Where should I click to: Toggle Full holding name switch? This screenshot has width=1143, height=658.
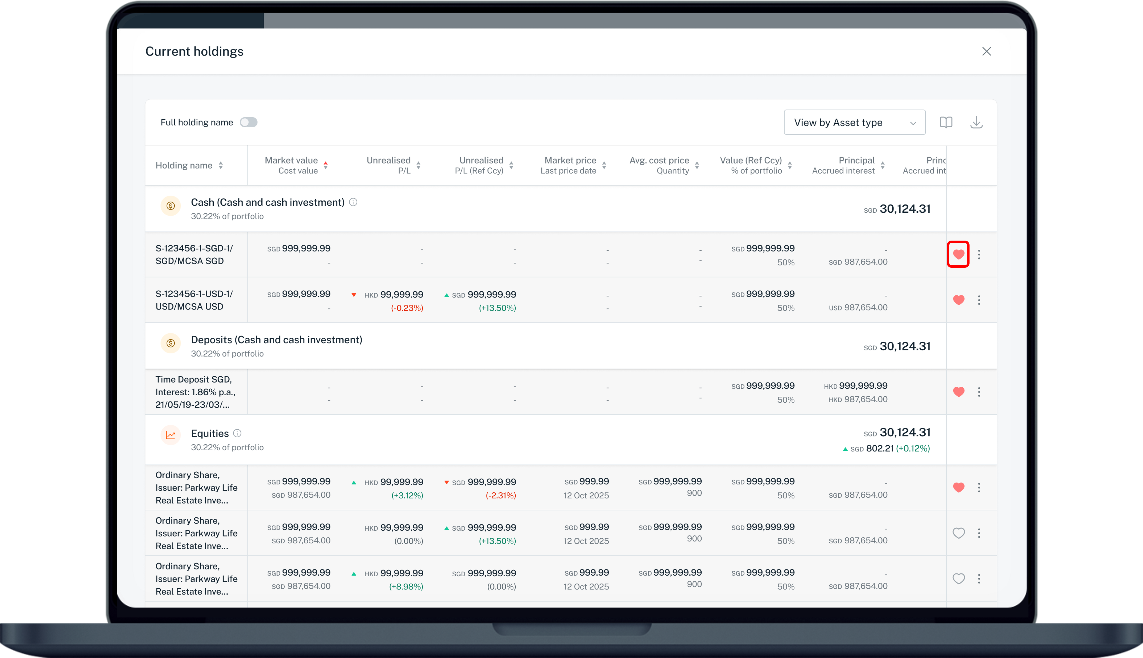pyautogui.click(x=248, y=123)
